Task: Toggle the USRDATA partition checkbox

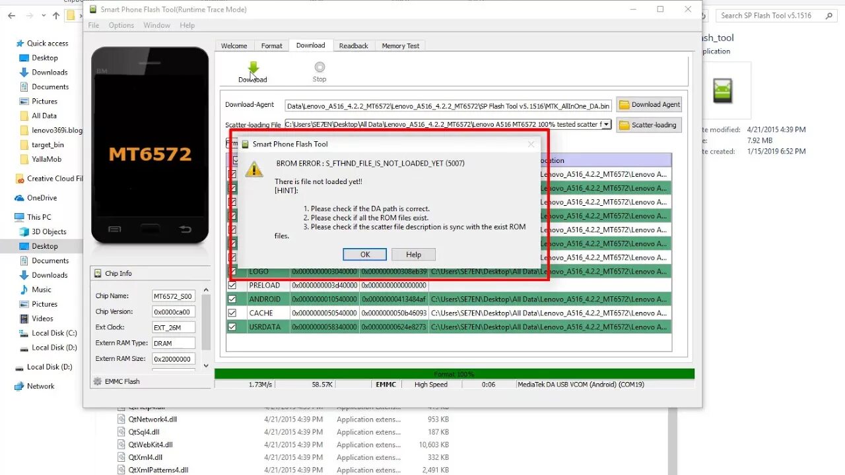Action: tap(232, 327)
